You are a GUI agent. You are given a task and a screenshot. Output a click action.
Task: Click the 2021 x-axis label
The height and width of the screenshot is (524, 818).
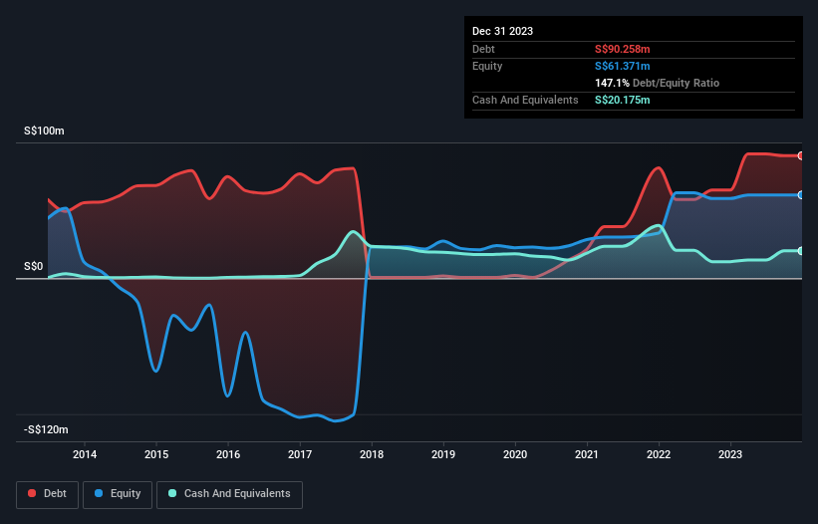point(587,454)
